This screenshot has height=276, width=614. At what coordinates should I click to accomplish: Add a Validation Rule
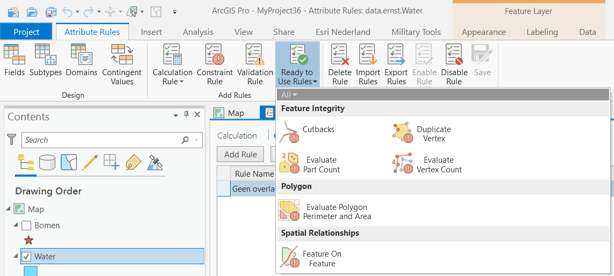tap(255, 64)
